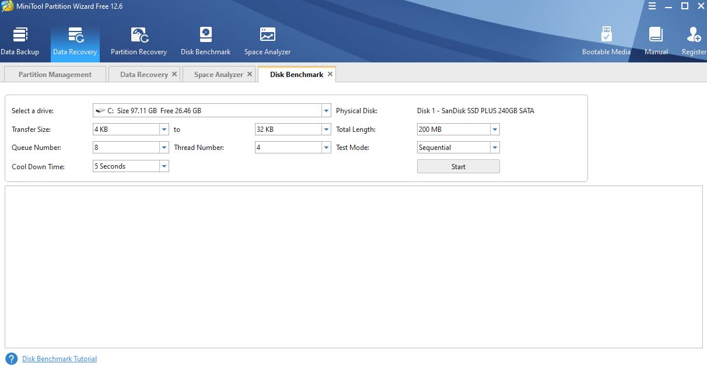
Task: Click the MiniTool Partition Wizard Free 12.6 title
Action: [71, 6]
